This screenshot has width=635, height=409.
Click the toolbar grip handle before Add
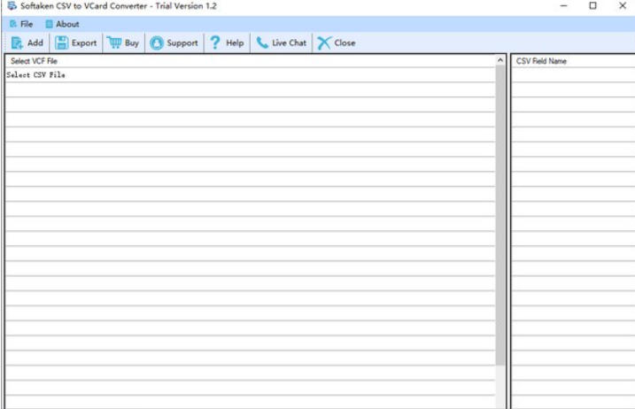[4, 42]
